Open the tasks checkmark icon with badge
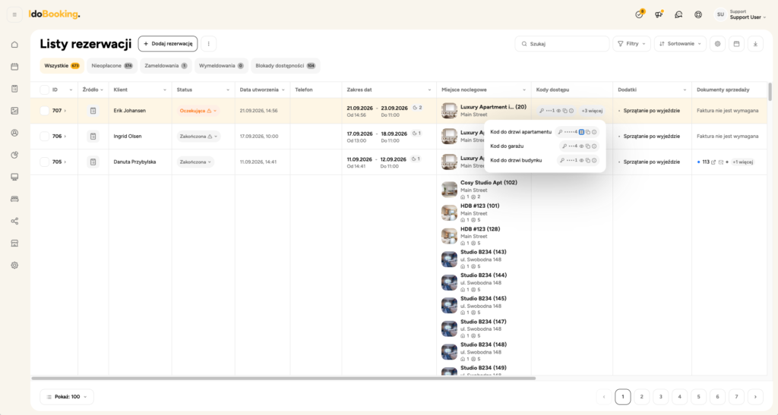778x415 pixels. [x=639, y=14]
